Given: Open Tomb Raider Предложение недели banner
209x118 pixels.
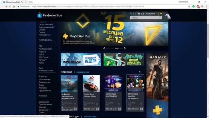Looking at the screenshot, I should (x=81, y=60).
